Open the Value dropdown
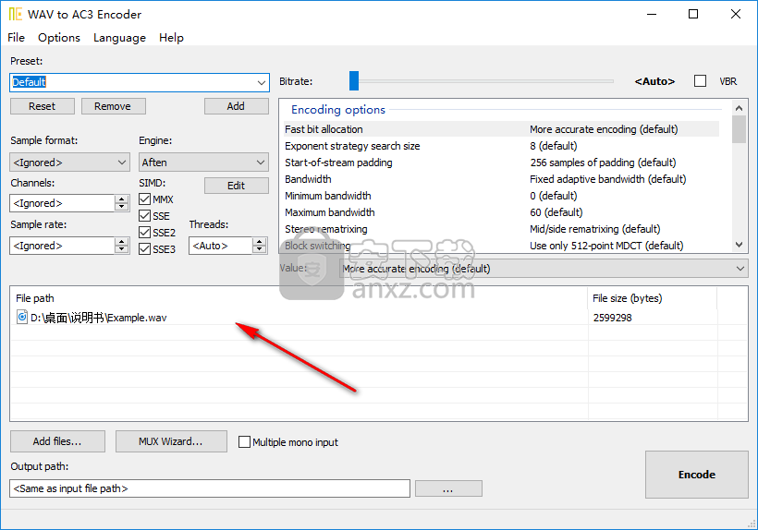Viewport: 758px width, 530px height. pyautogui.click(x=544, y=269)
